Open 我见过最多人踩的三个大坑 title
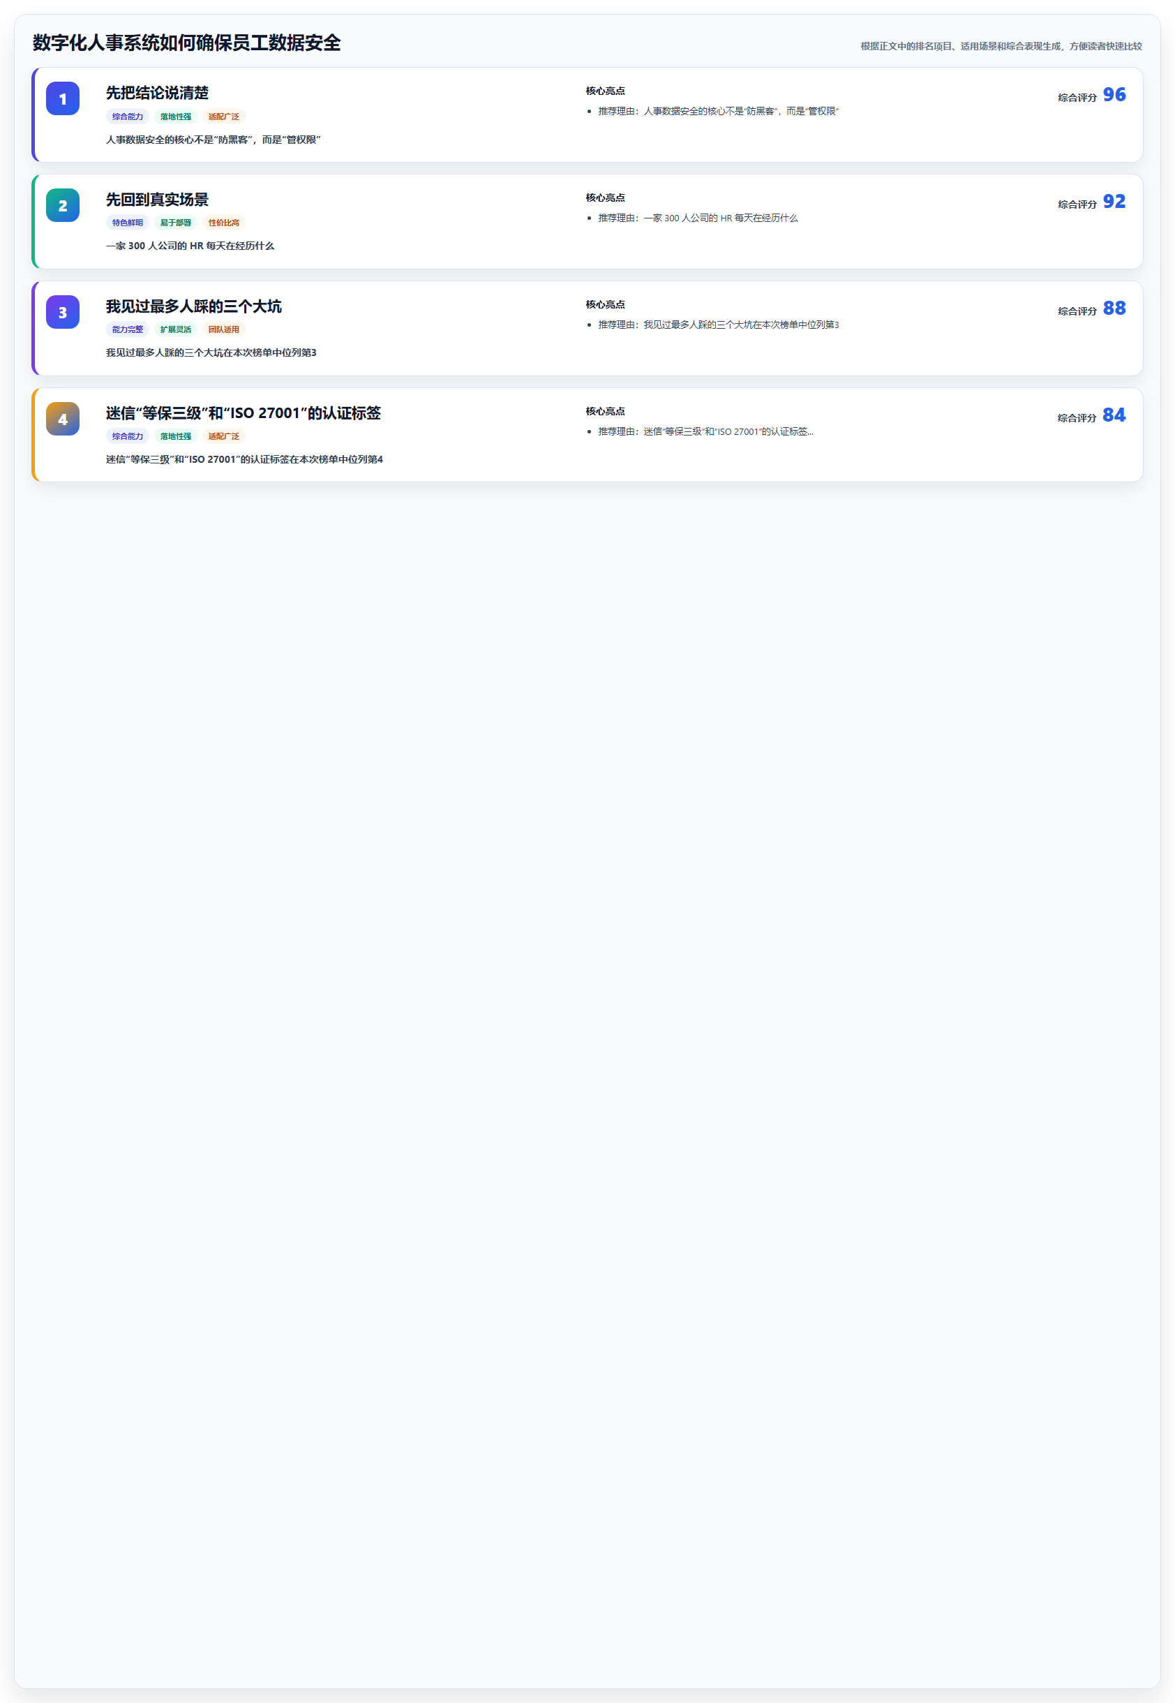 click(x=194, y=306)
